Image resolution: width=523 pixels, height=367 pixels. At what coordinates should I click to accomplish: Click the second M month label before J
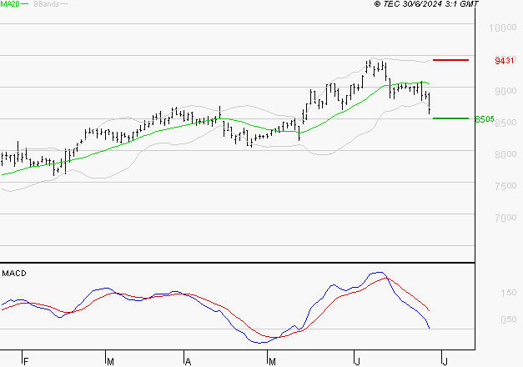coord(272,361)
